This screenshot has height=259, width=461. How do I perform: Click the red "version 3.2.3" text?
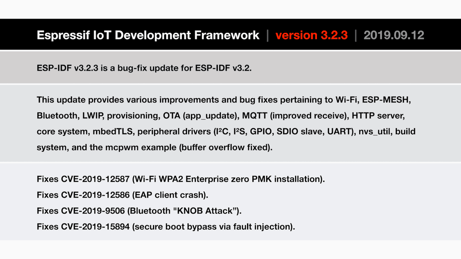(x=312, y=35)
